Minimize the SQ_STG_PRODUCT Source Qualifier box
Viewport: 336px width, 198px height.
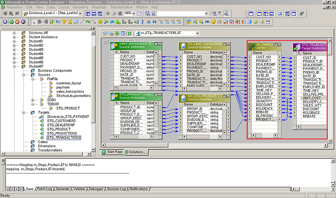click(x=228, y=96)
